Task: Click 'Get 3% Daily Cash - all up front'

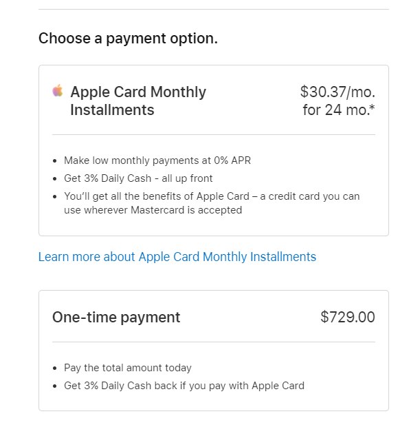Action: tap(138, 178)
